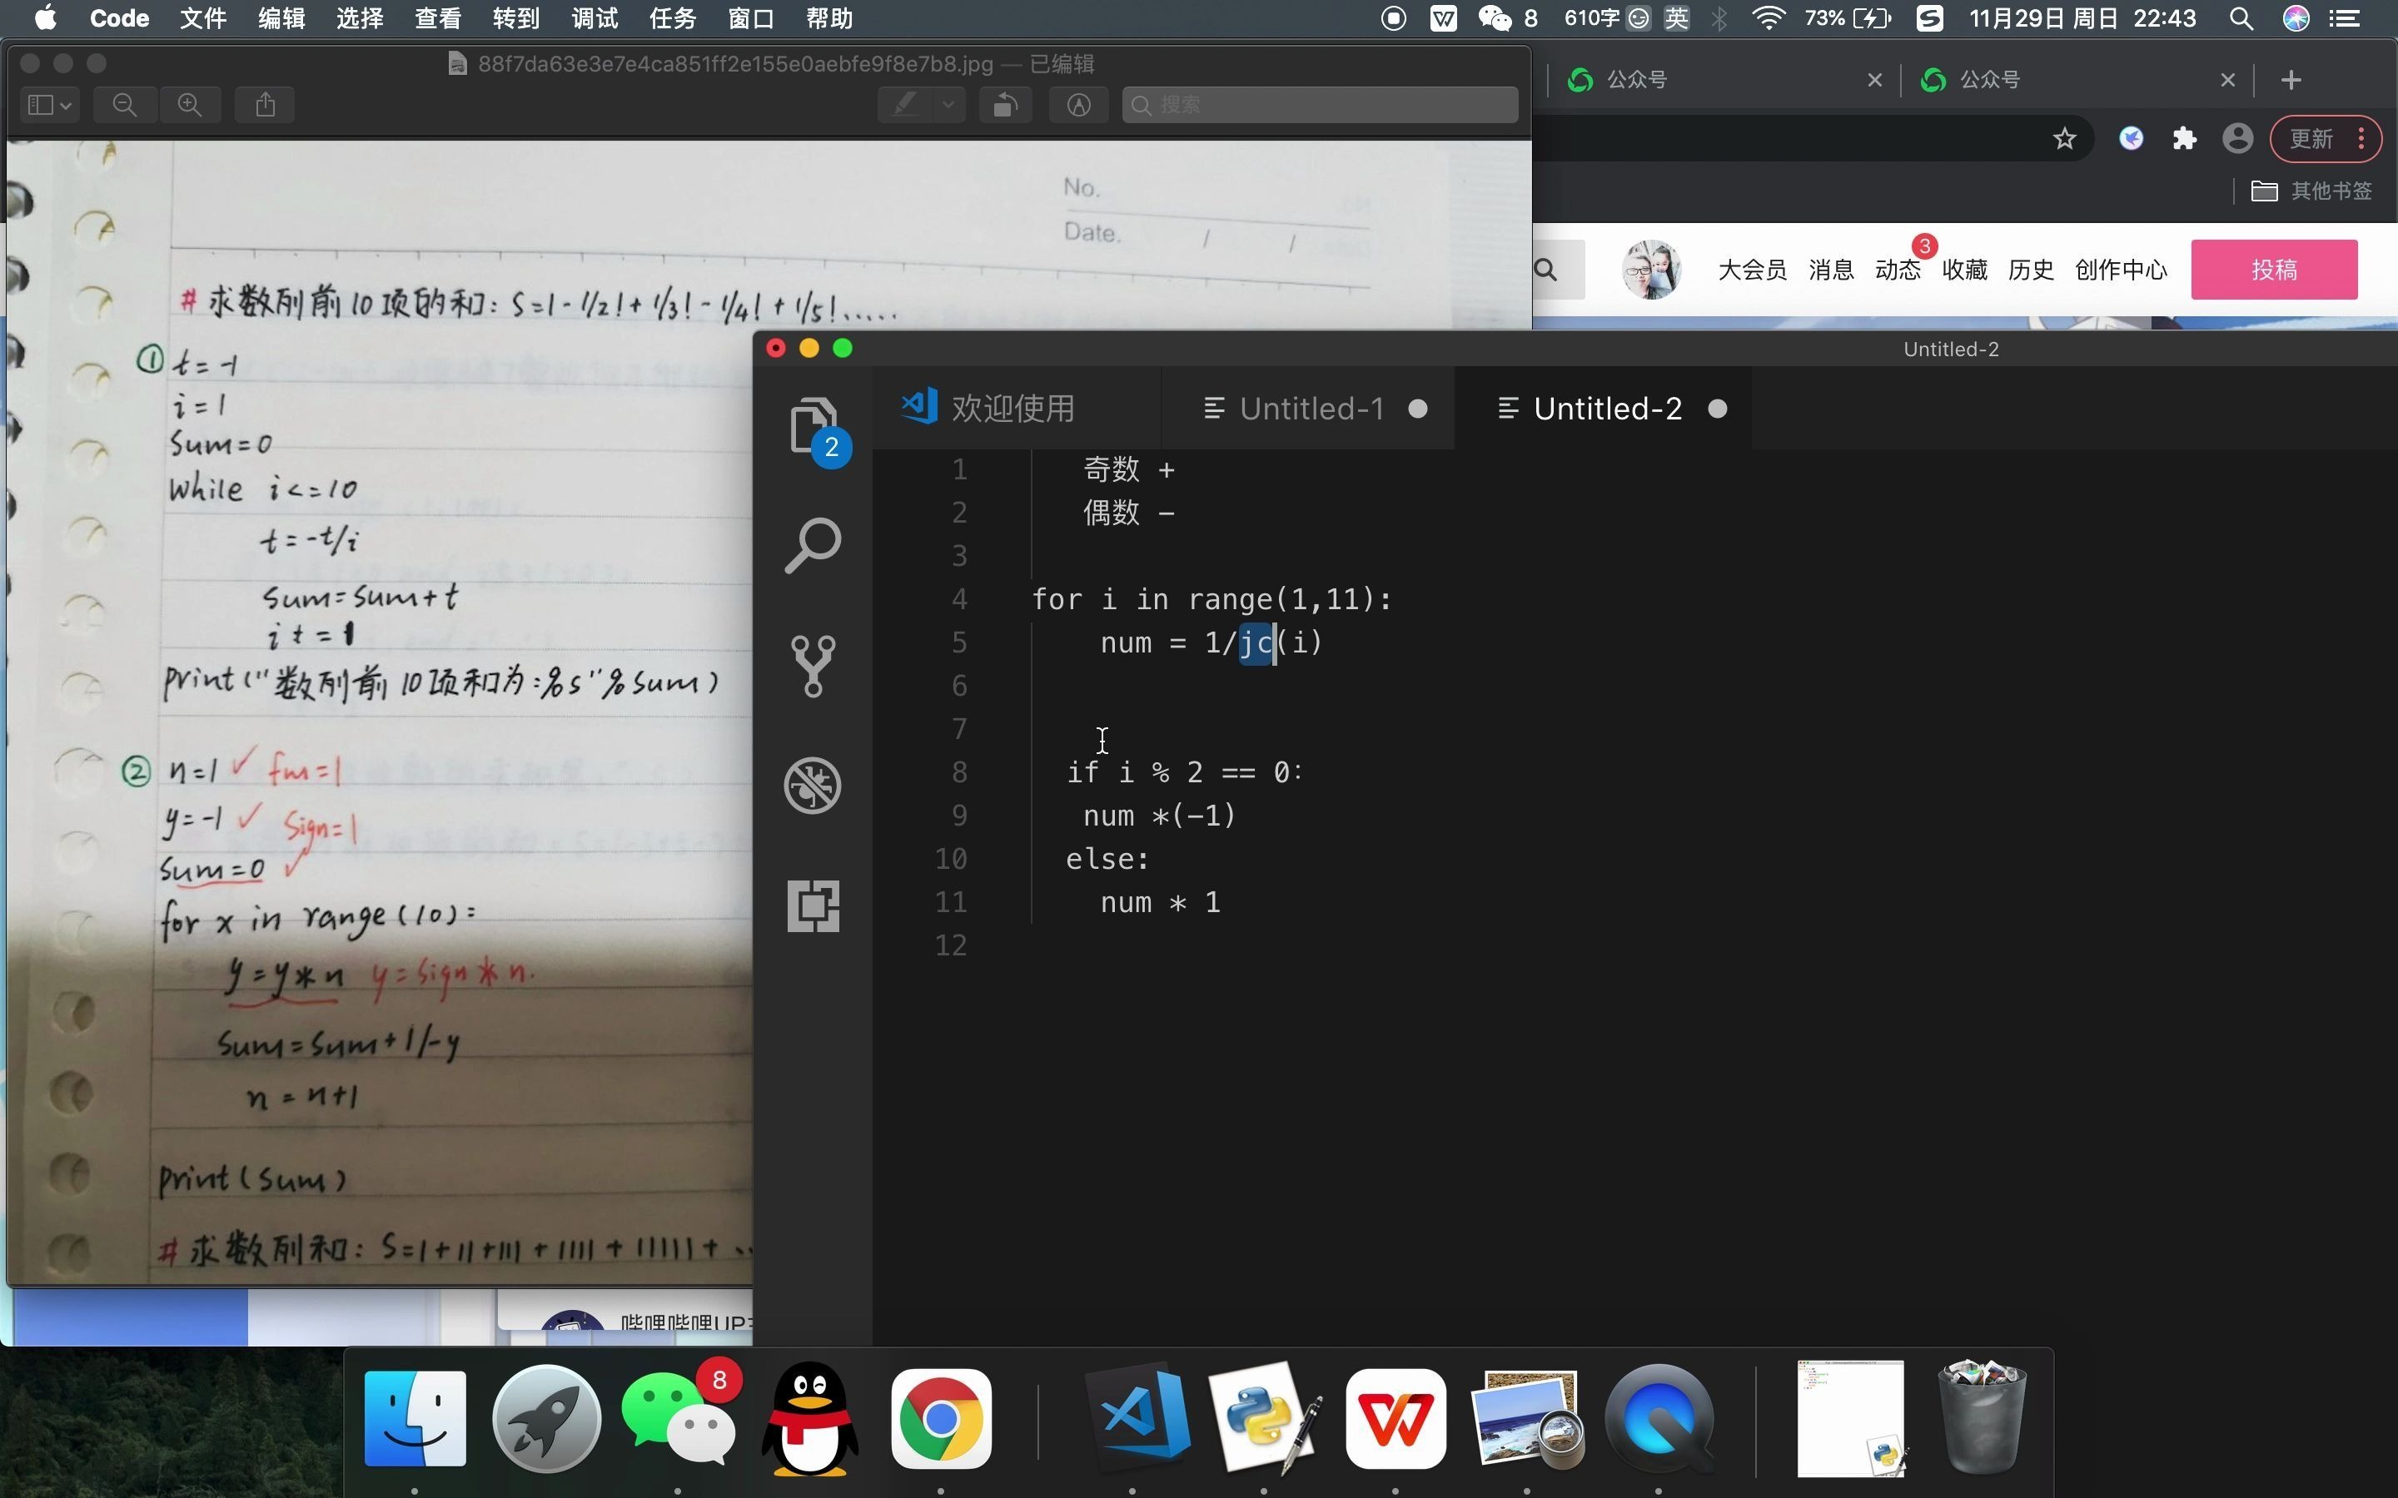This screenshot has height=1498, width=2398.
Task: Open the VS Code Search sidebar icon
Action: tap(813, 545)
